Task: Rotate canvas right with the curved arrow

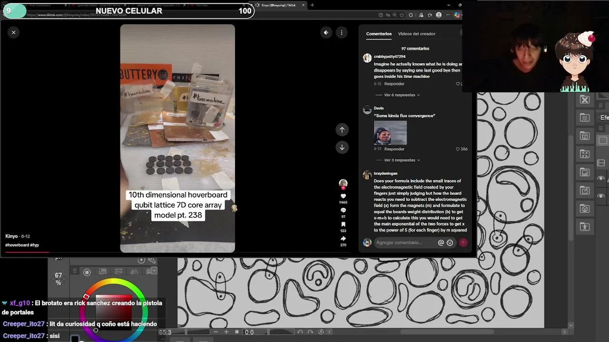Action: [310, 332]
